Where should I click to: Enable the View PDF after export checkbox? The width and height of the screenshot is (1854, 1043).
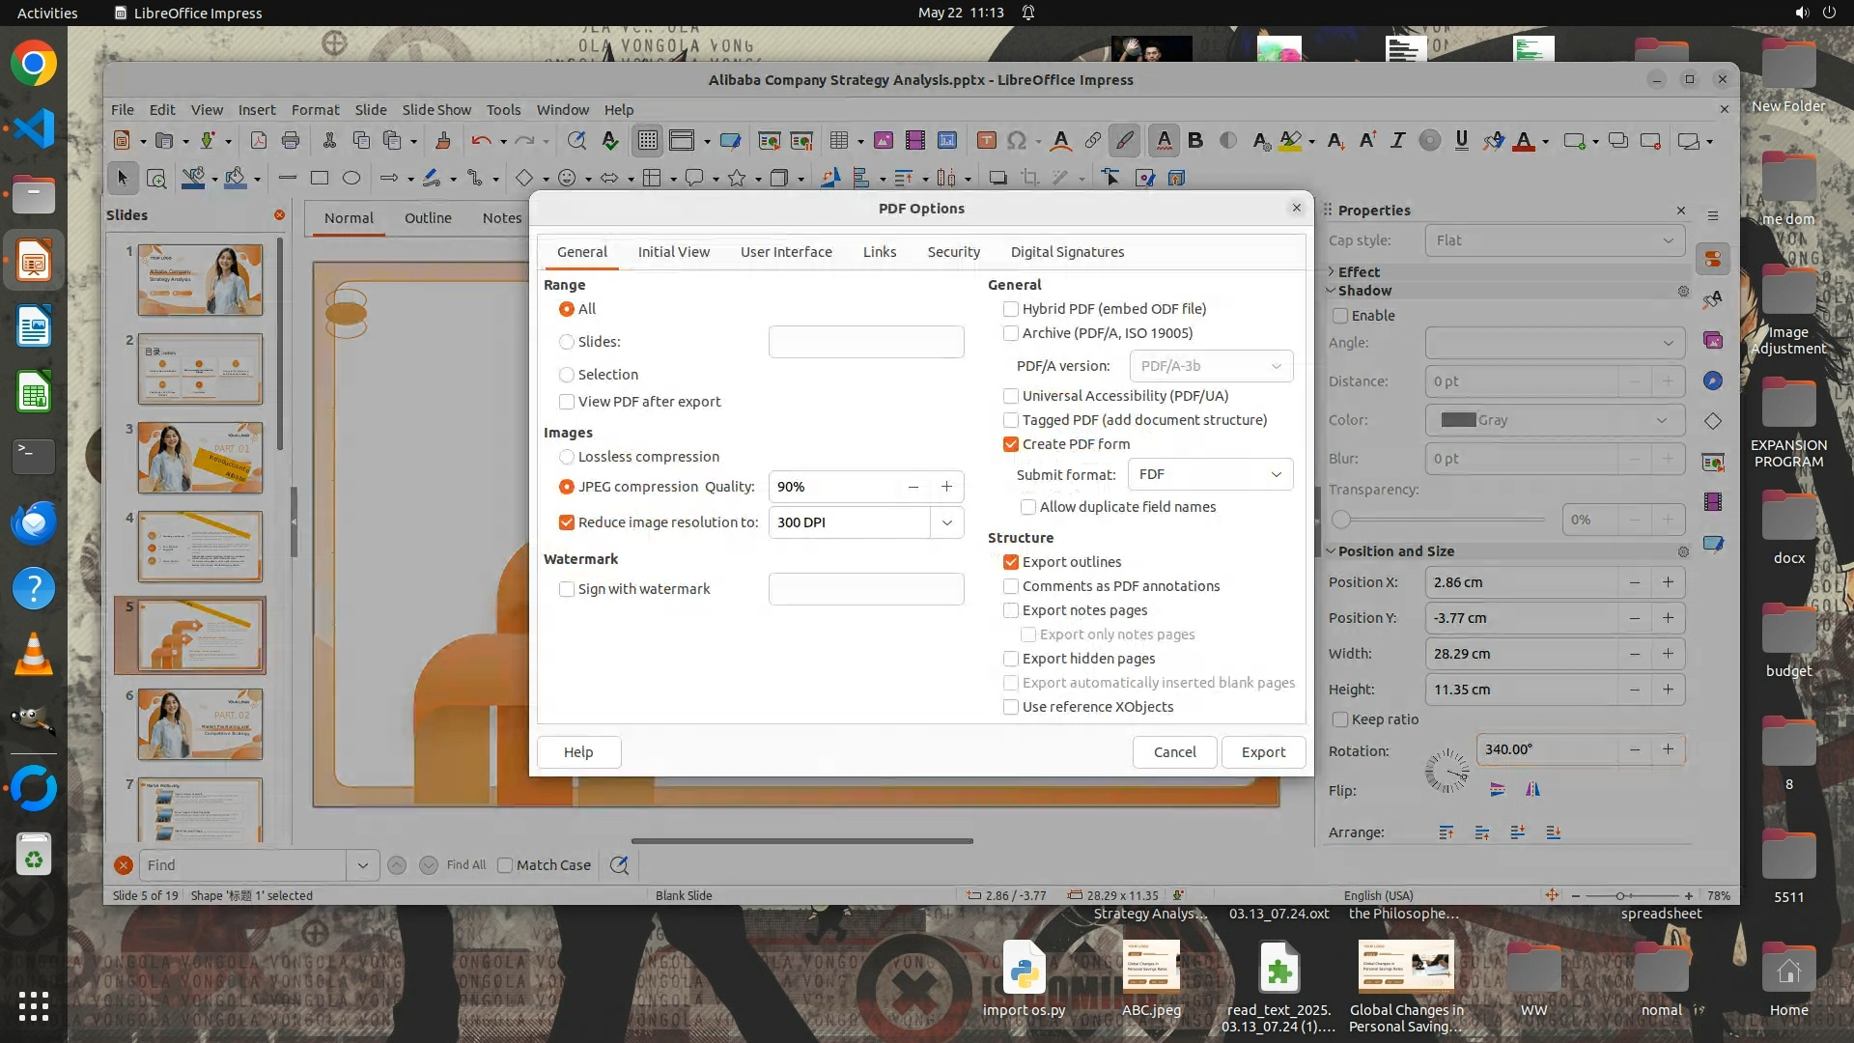[x=567, y=402]
